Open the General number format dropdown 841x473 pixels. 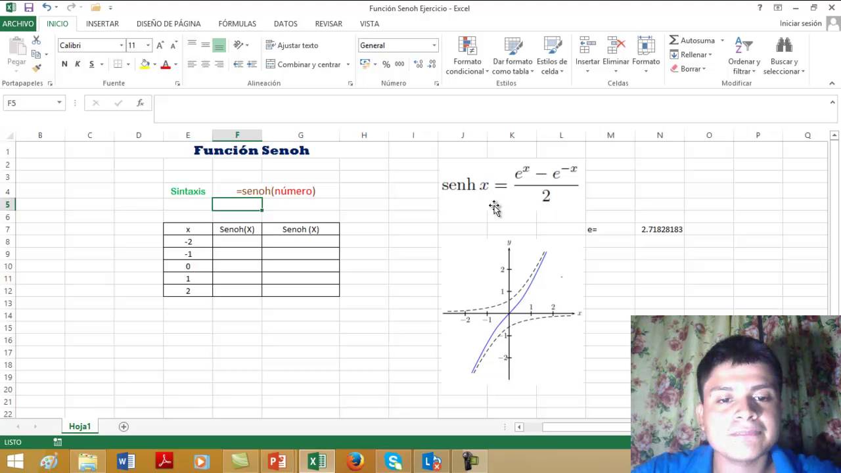click(x=434, y=45)
